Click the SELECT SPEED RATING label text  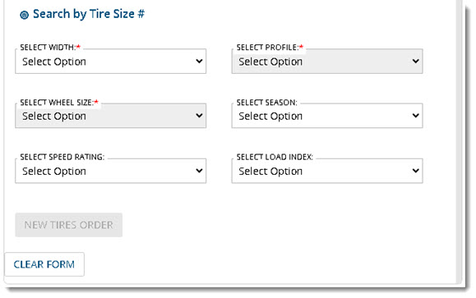click(x=62, y=157)
